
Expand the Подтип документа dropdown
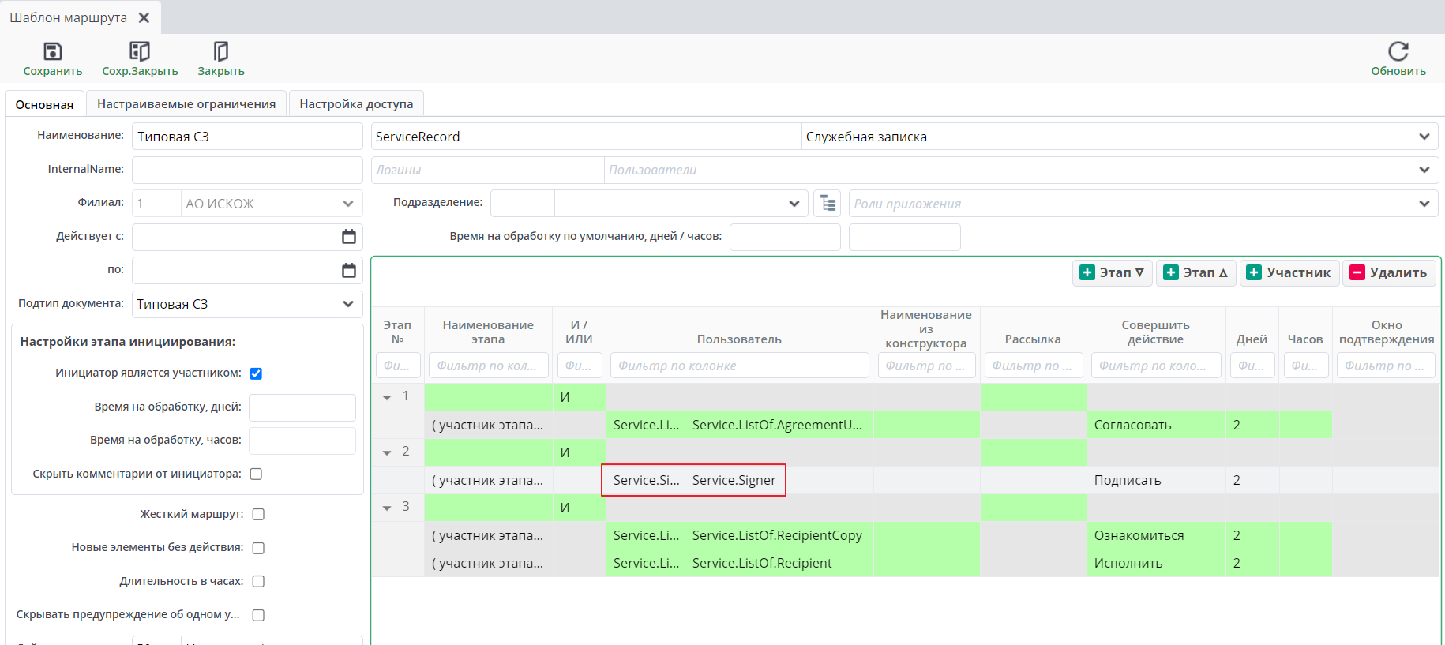click(347, 304)
